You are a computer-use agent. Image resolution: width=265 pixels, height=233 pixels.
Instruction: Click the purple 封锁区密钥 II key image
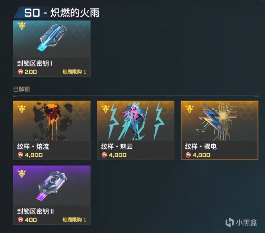[53, 185]
